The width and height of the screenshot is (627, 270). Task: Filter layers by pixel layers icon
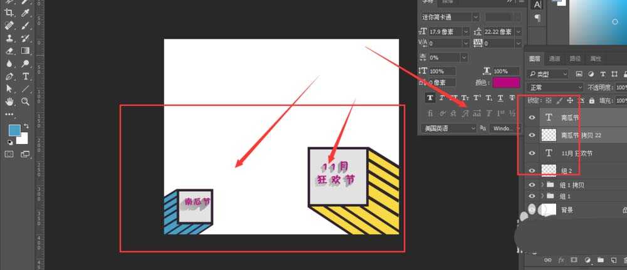579,74
